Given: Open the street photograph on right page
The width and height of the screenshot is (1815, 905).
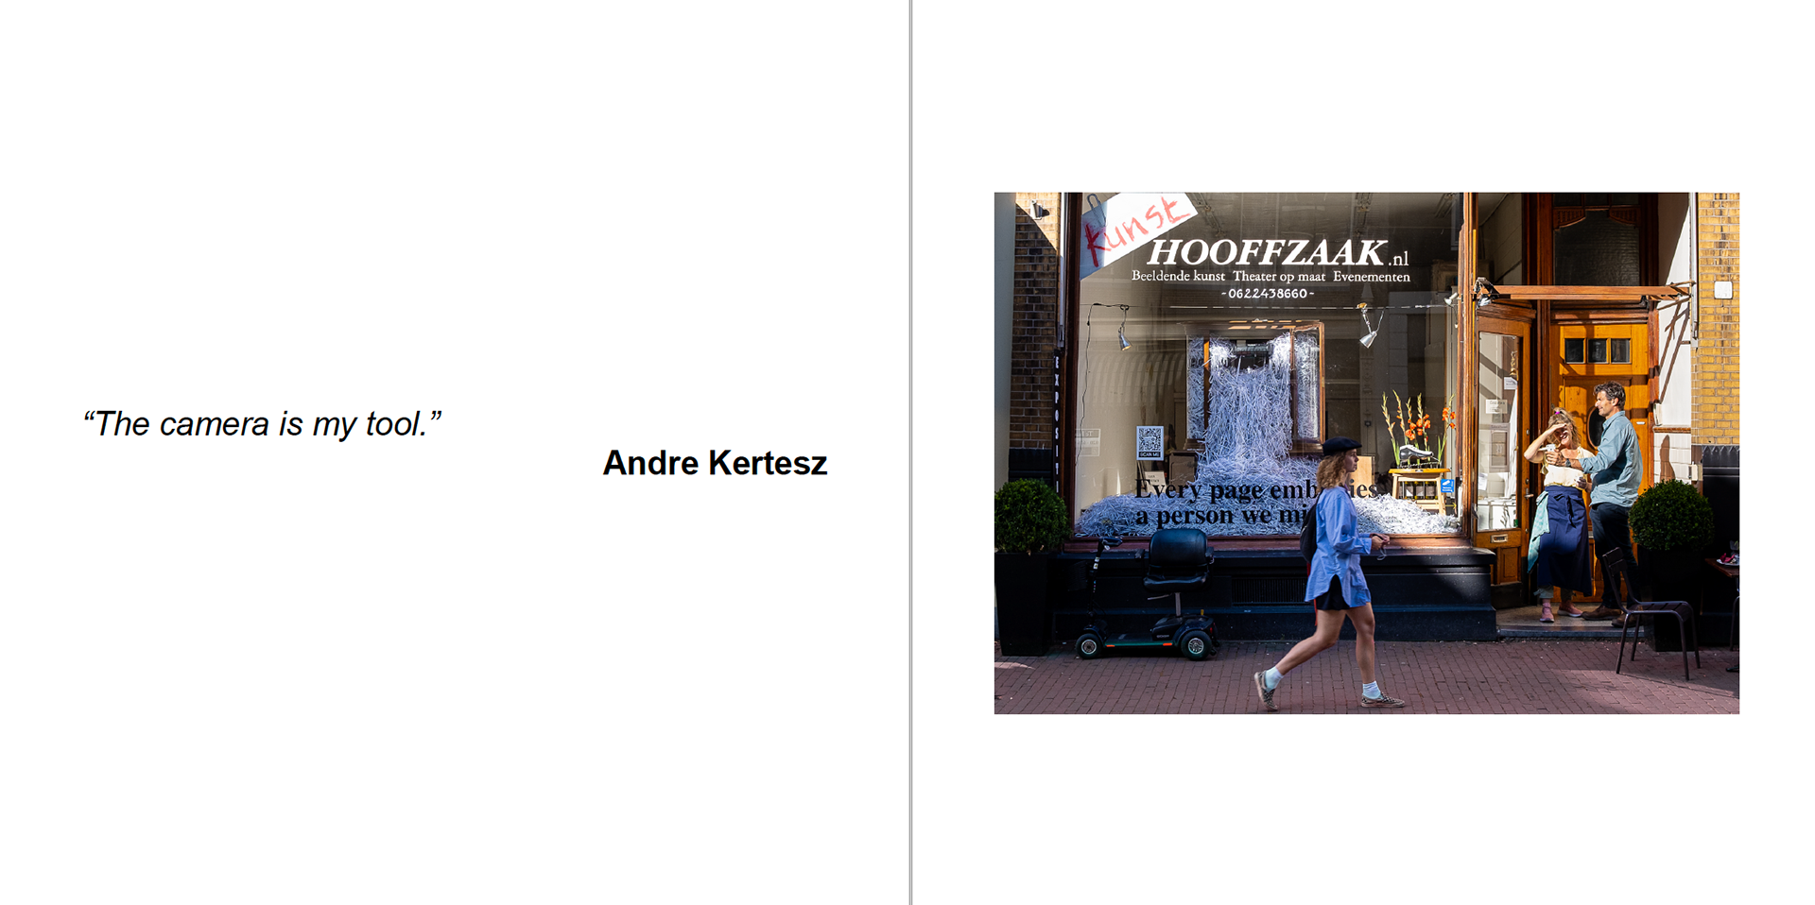Looking at the screenshot, I should (x=1366, y=452).
